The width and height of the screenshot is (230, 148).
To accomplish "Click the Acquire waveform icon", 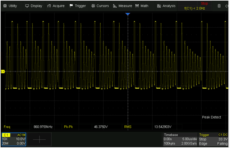I will (x=49, y=6).
